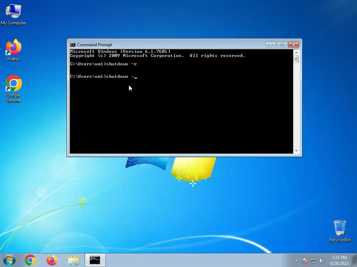The image size is (357, 267).
Task: Minimize the Command Prompt window
Action: (271, 45)
